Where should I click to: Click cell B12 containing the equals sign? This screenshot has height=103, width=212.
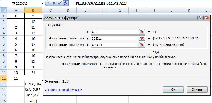point(33,78)
